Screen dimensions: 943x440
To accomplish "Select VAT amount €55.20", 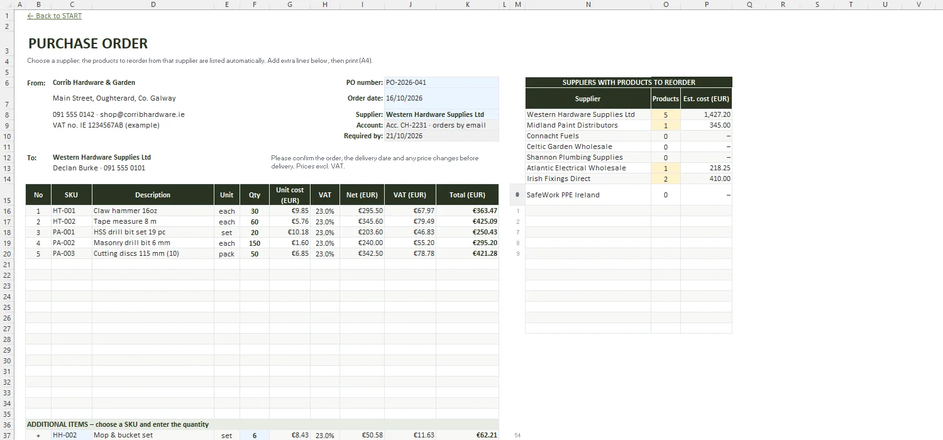I will point(410,243).
